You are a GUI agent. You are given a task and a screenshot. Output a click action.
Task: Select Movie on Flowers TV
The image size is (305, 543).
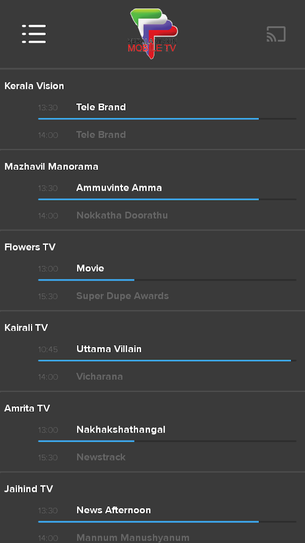click(90, 268)
